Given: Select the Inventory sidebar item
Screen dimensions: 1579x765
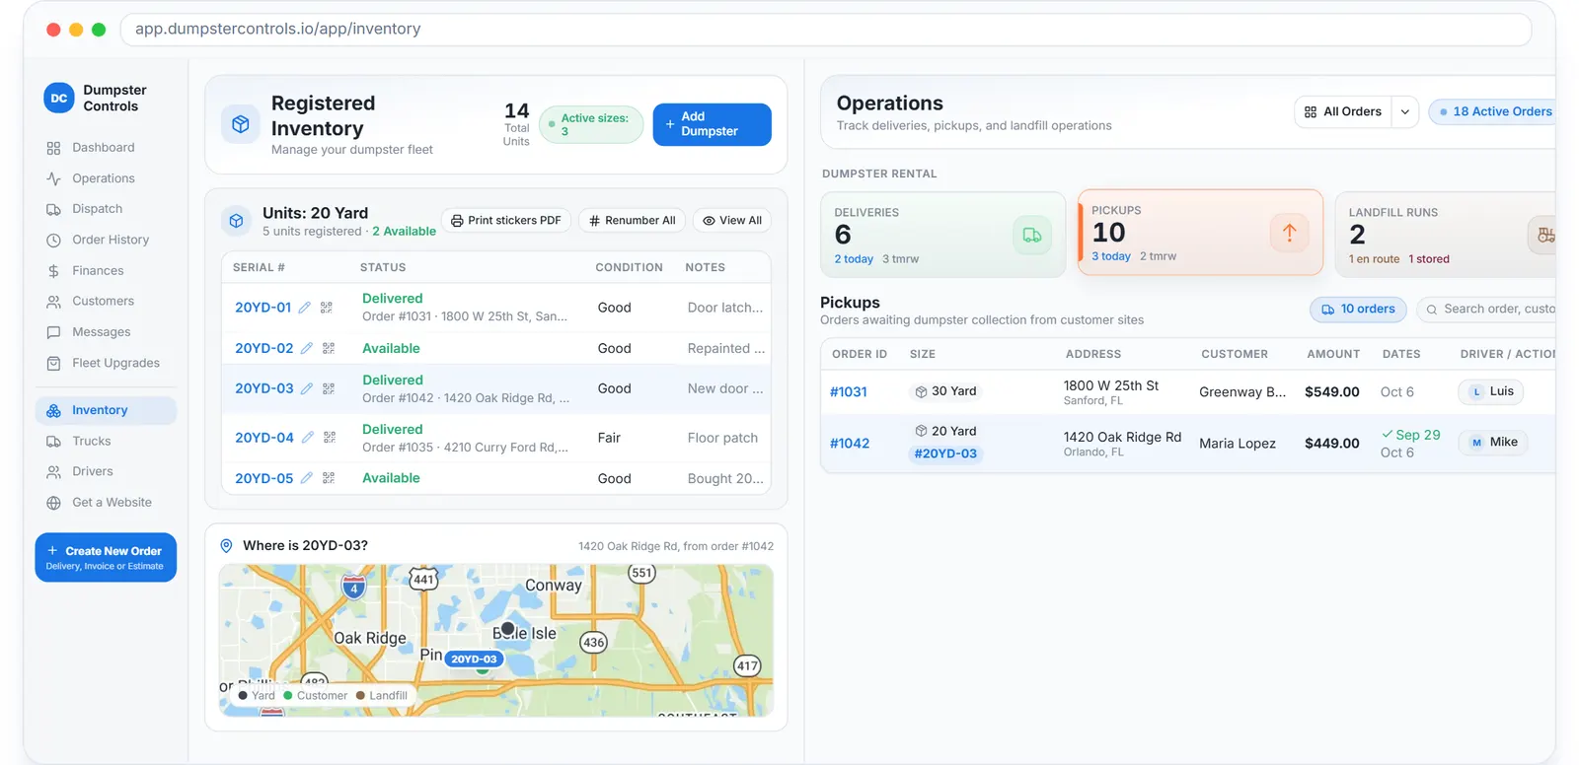Looking at the screenshot, I should point(106,410).
